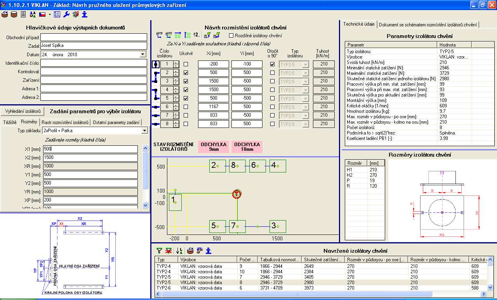The height and width of the screenshot is (300, 497).
Task: Click the second AUTO placement icon with green dashes
Action: 169,35
